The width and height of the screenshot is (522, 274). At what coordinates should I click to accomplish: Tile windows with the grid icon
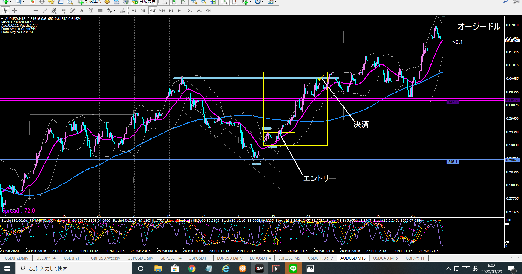(213, 2)
